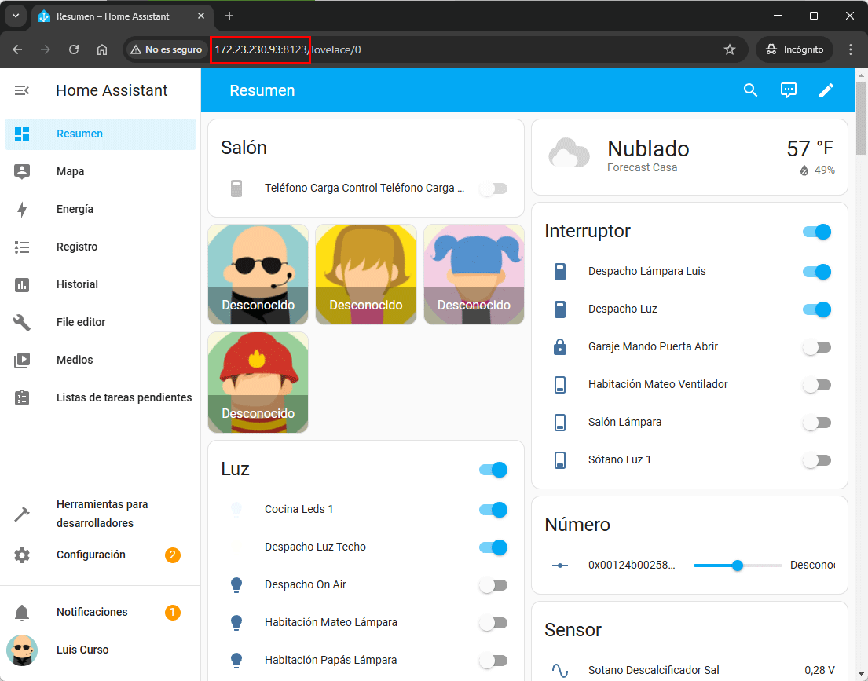This screenshot has height=681, width=868.
Task: Click the cloudy weather icon
Action: coord(569,154)
